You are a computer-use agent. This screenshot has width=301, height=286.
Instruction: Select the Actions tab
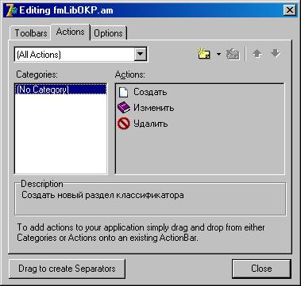(71, 32)
